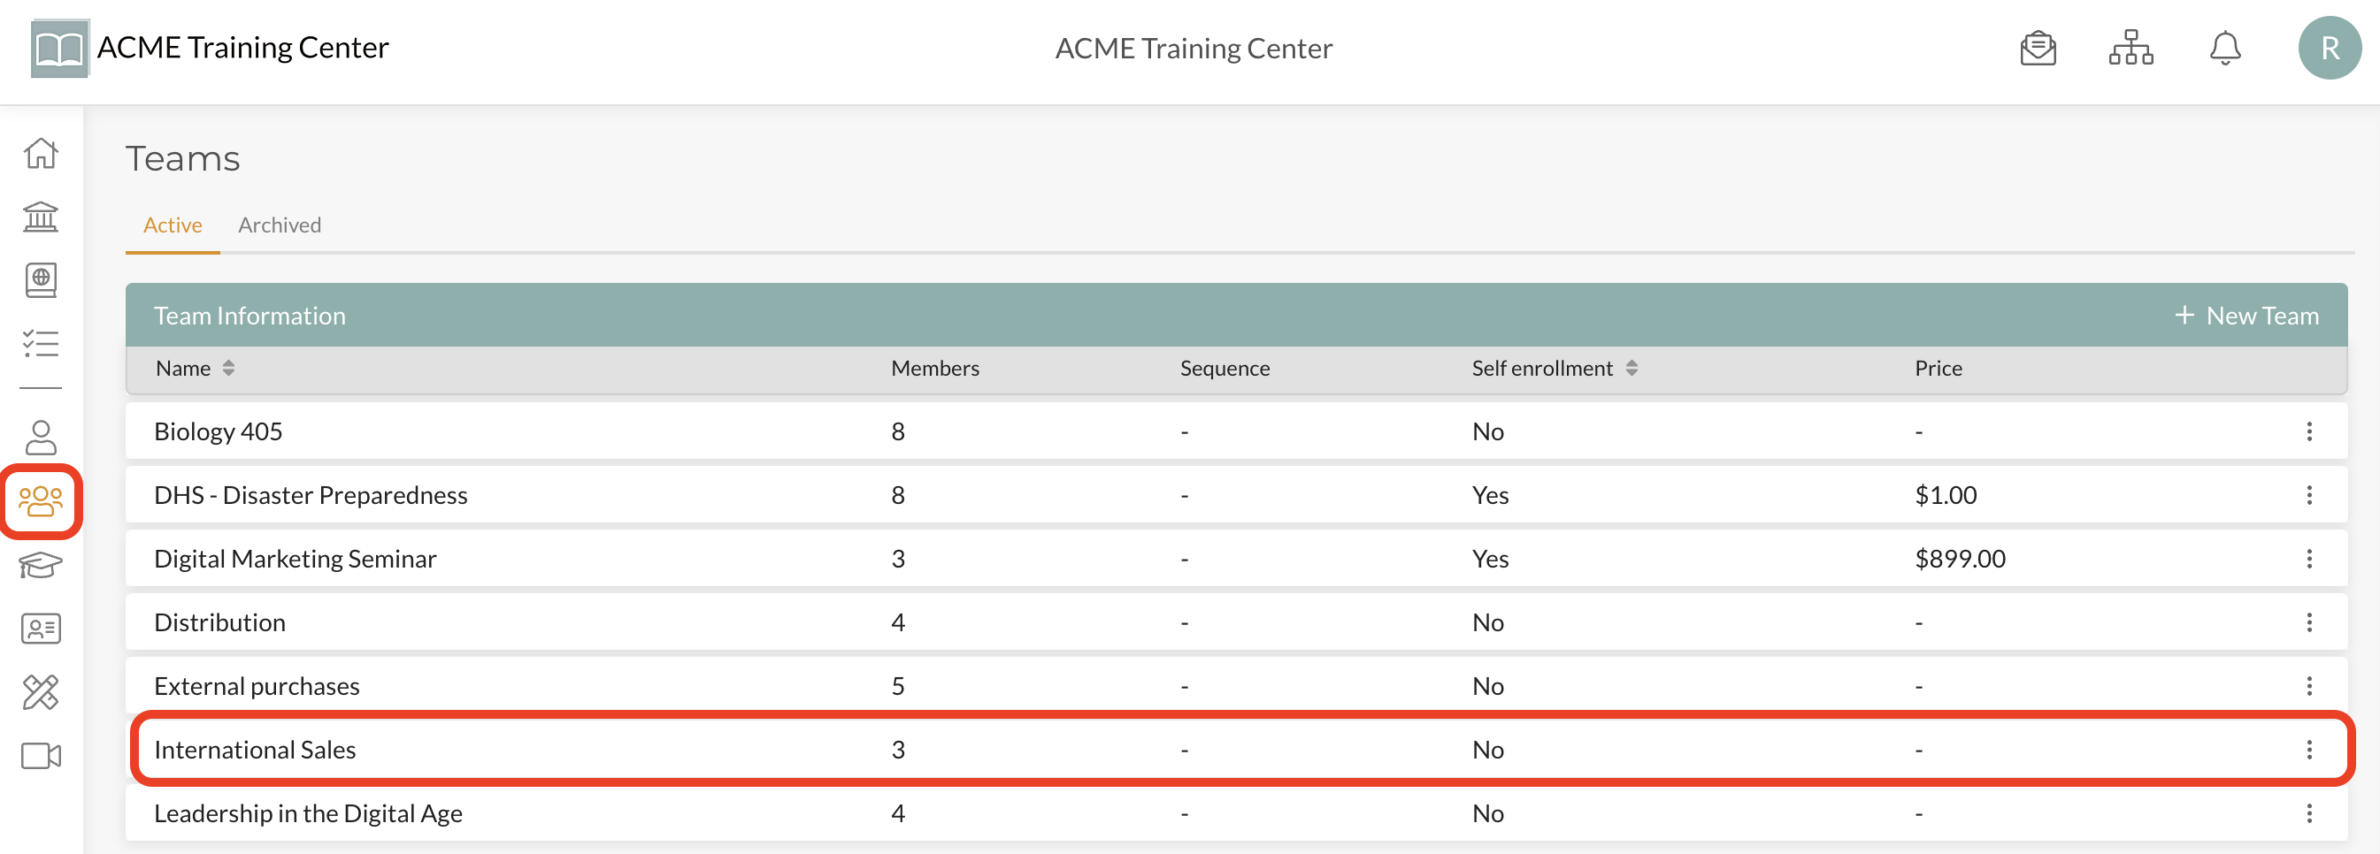Open the Teams people-group sidebar icon
The height and width of the screenshot is (854, 2380).
[x=41, y=501]
